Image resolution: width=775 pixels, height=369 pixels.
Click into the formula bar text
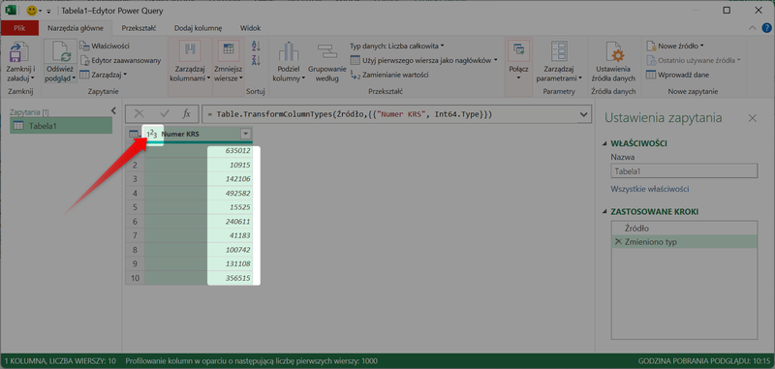390,114
